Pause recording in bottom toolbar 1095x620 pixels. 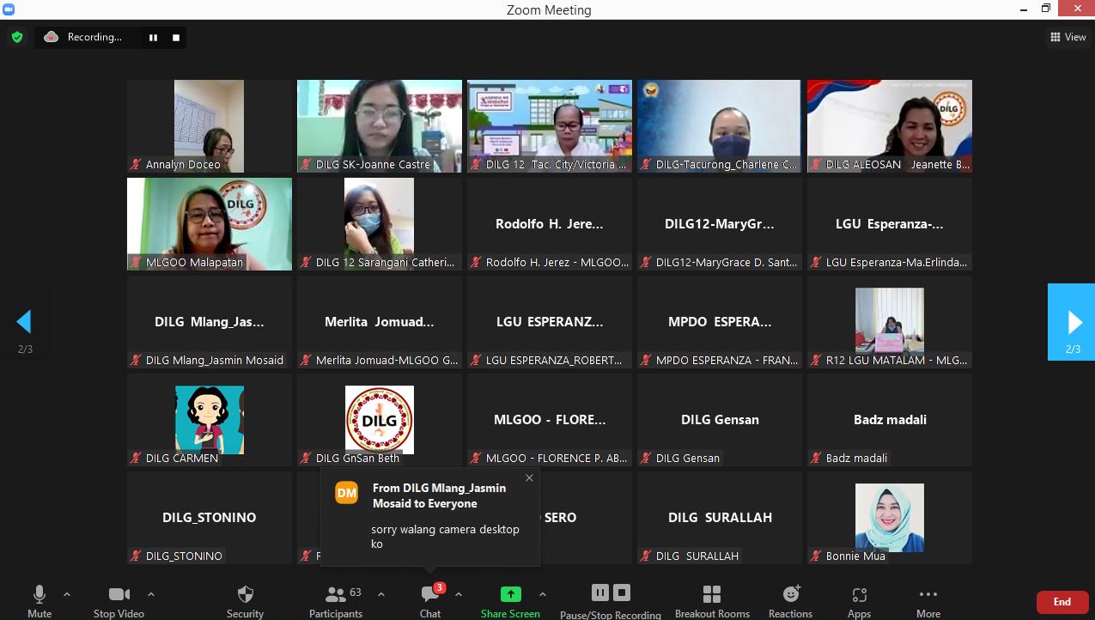pyautogui.click(x=600, y=593)
